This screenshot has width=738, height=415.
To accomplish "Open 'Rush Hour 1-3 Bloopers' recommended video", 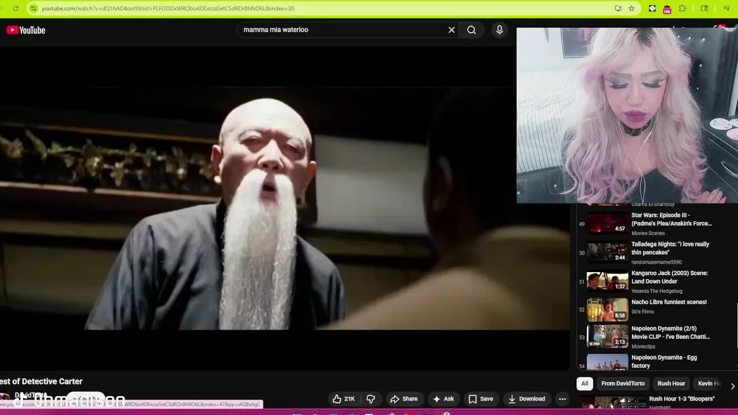I will point(681,399).
